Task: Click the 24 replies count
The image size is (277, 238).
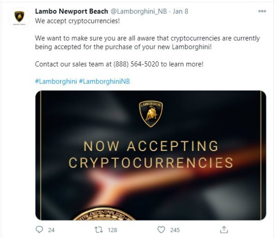Action: point(51,230)
